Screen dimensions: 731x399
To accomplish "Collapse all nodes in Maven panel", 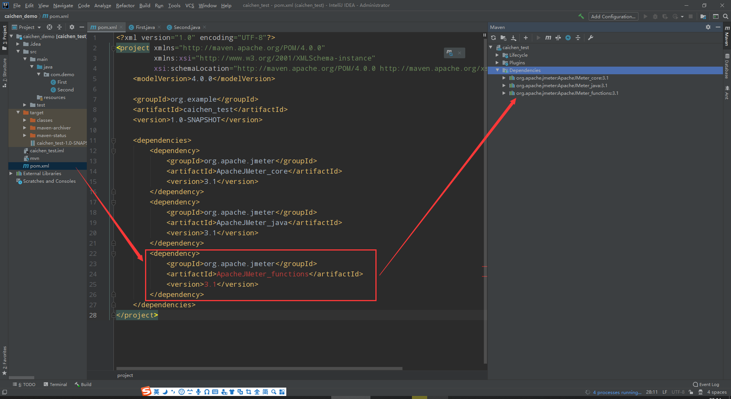I will click(578, 38).
